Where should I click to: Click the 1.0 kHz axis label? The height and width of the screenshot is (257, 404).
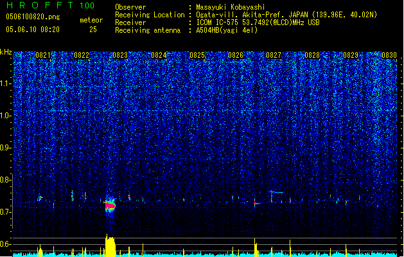pos(6,116)
